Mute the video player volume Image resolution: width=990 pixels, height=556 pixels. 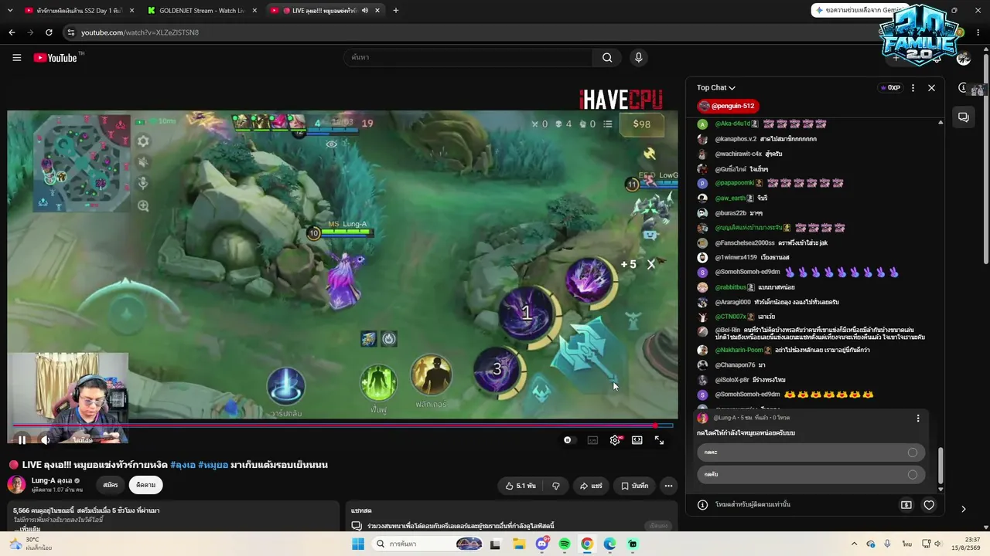(x=46, y=440)
